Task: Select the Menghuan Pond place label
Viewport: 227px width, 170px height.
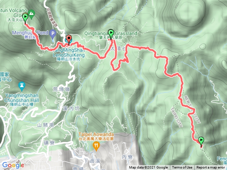Action: (30, 33)
